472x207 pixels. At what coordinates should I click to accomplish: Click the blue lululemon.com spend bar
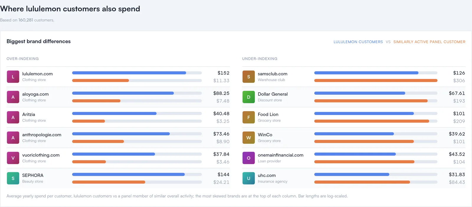point(129,73)
